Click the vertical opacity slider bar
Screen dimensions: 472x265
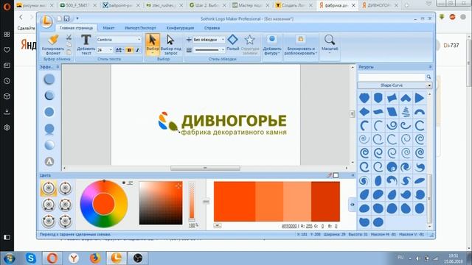click(x=192, y=201)
